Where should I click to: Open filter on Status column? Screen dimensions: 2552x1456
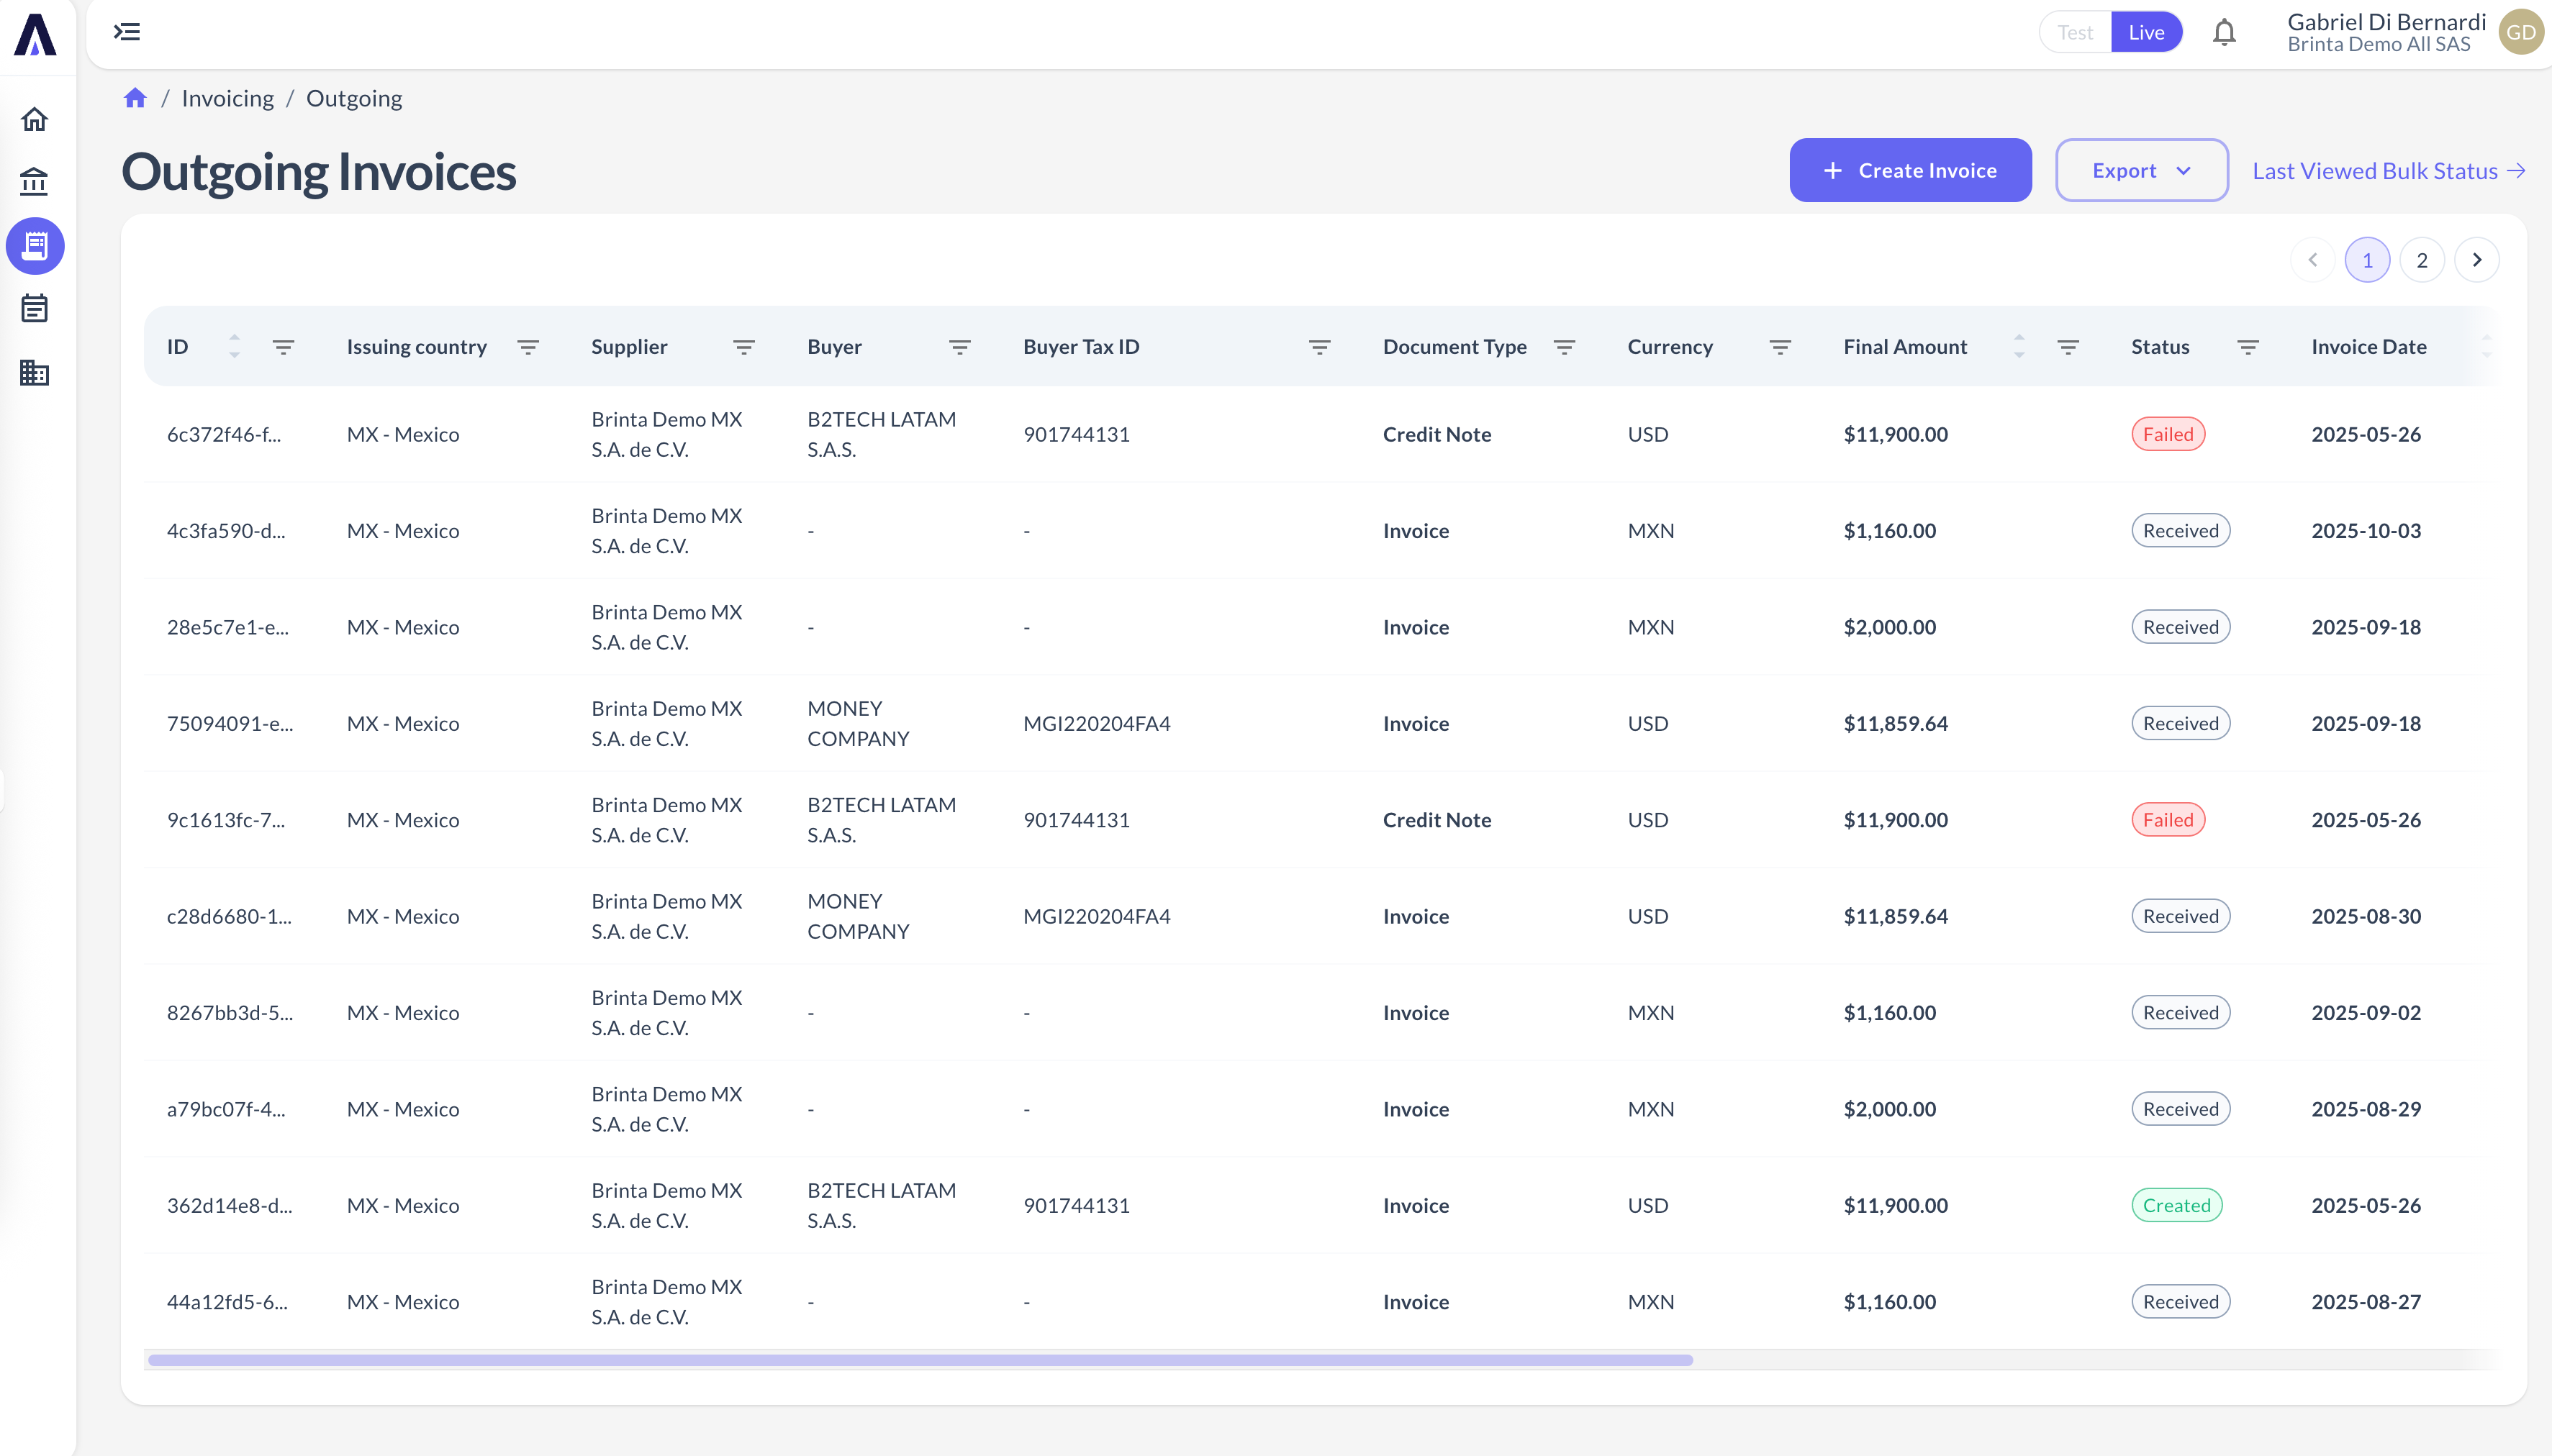click(2248, 347)
